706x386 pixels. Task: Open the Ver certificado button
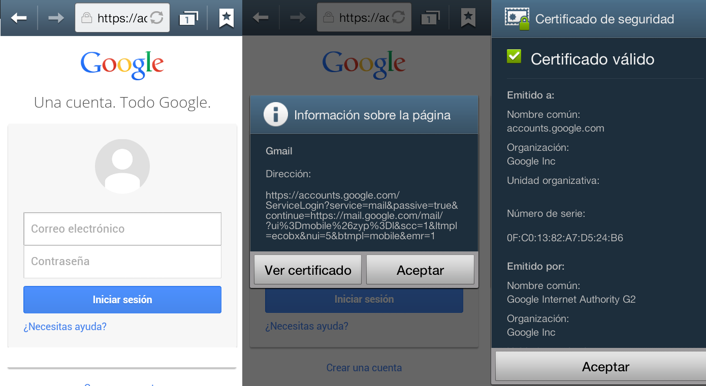pyautogui.click(x=308, y=270)
